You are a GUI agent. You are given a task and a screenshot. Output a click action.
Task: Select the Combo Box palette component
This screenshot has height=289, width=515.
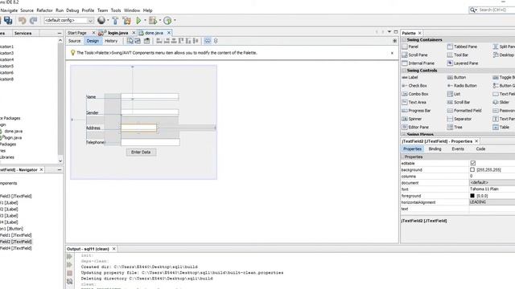pyautogui.click(x=415, y=94)
